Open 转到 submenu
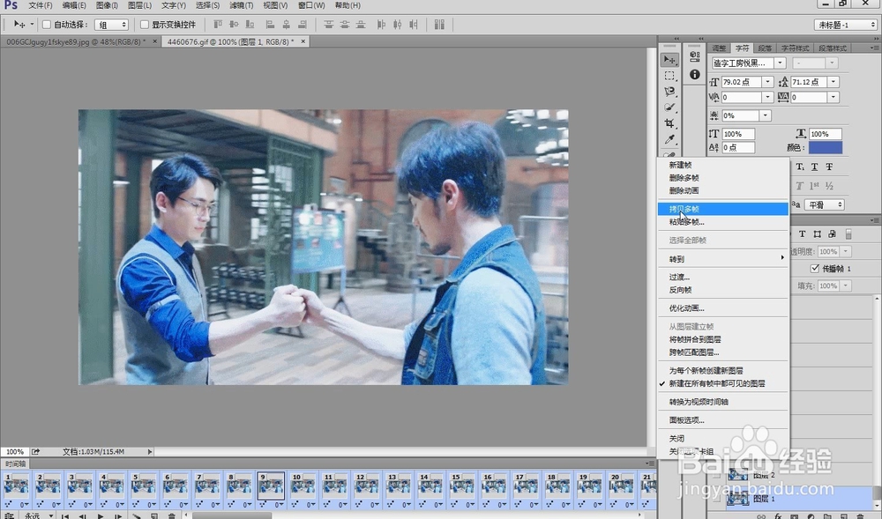 tap(723, 259)
